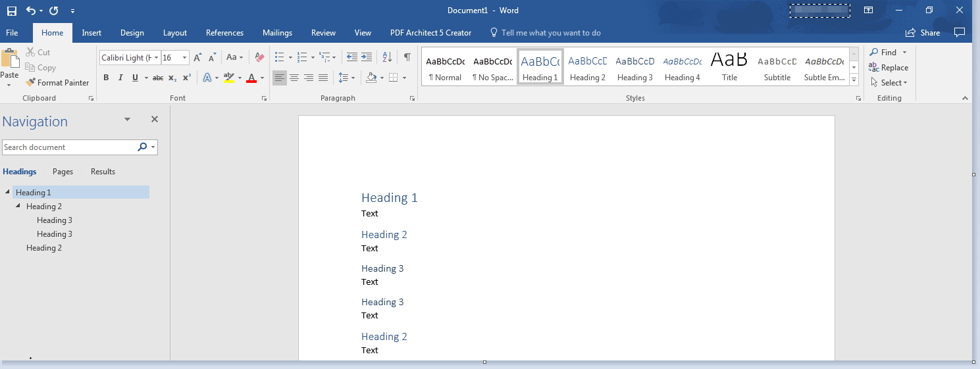Image resolution: width=980 pixels, height=369 pixels.
Task: Click the Ribbon Display Options icon
Action: point(869,10)
